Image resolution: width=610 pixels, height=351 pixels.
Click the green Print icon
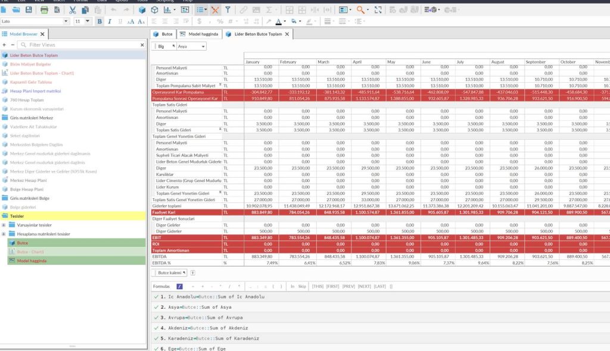tap(44, 10)
